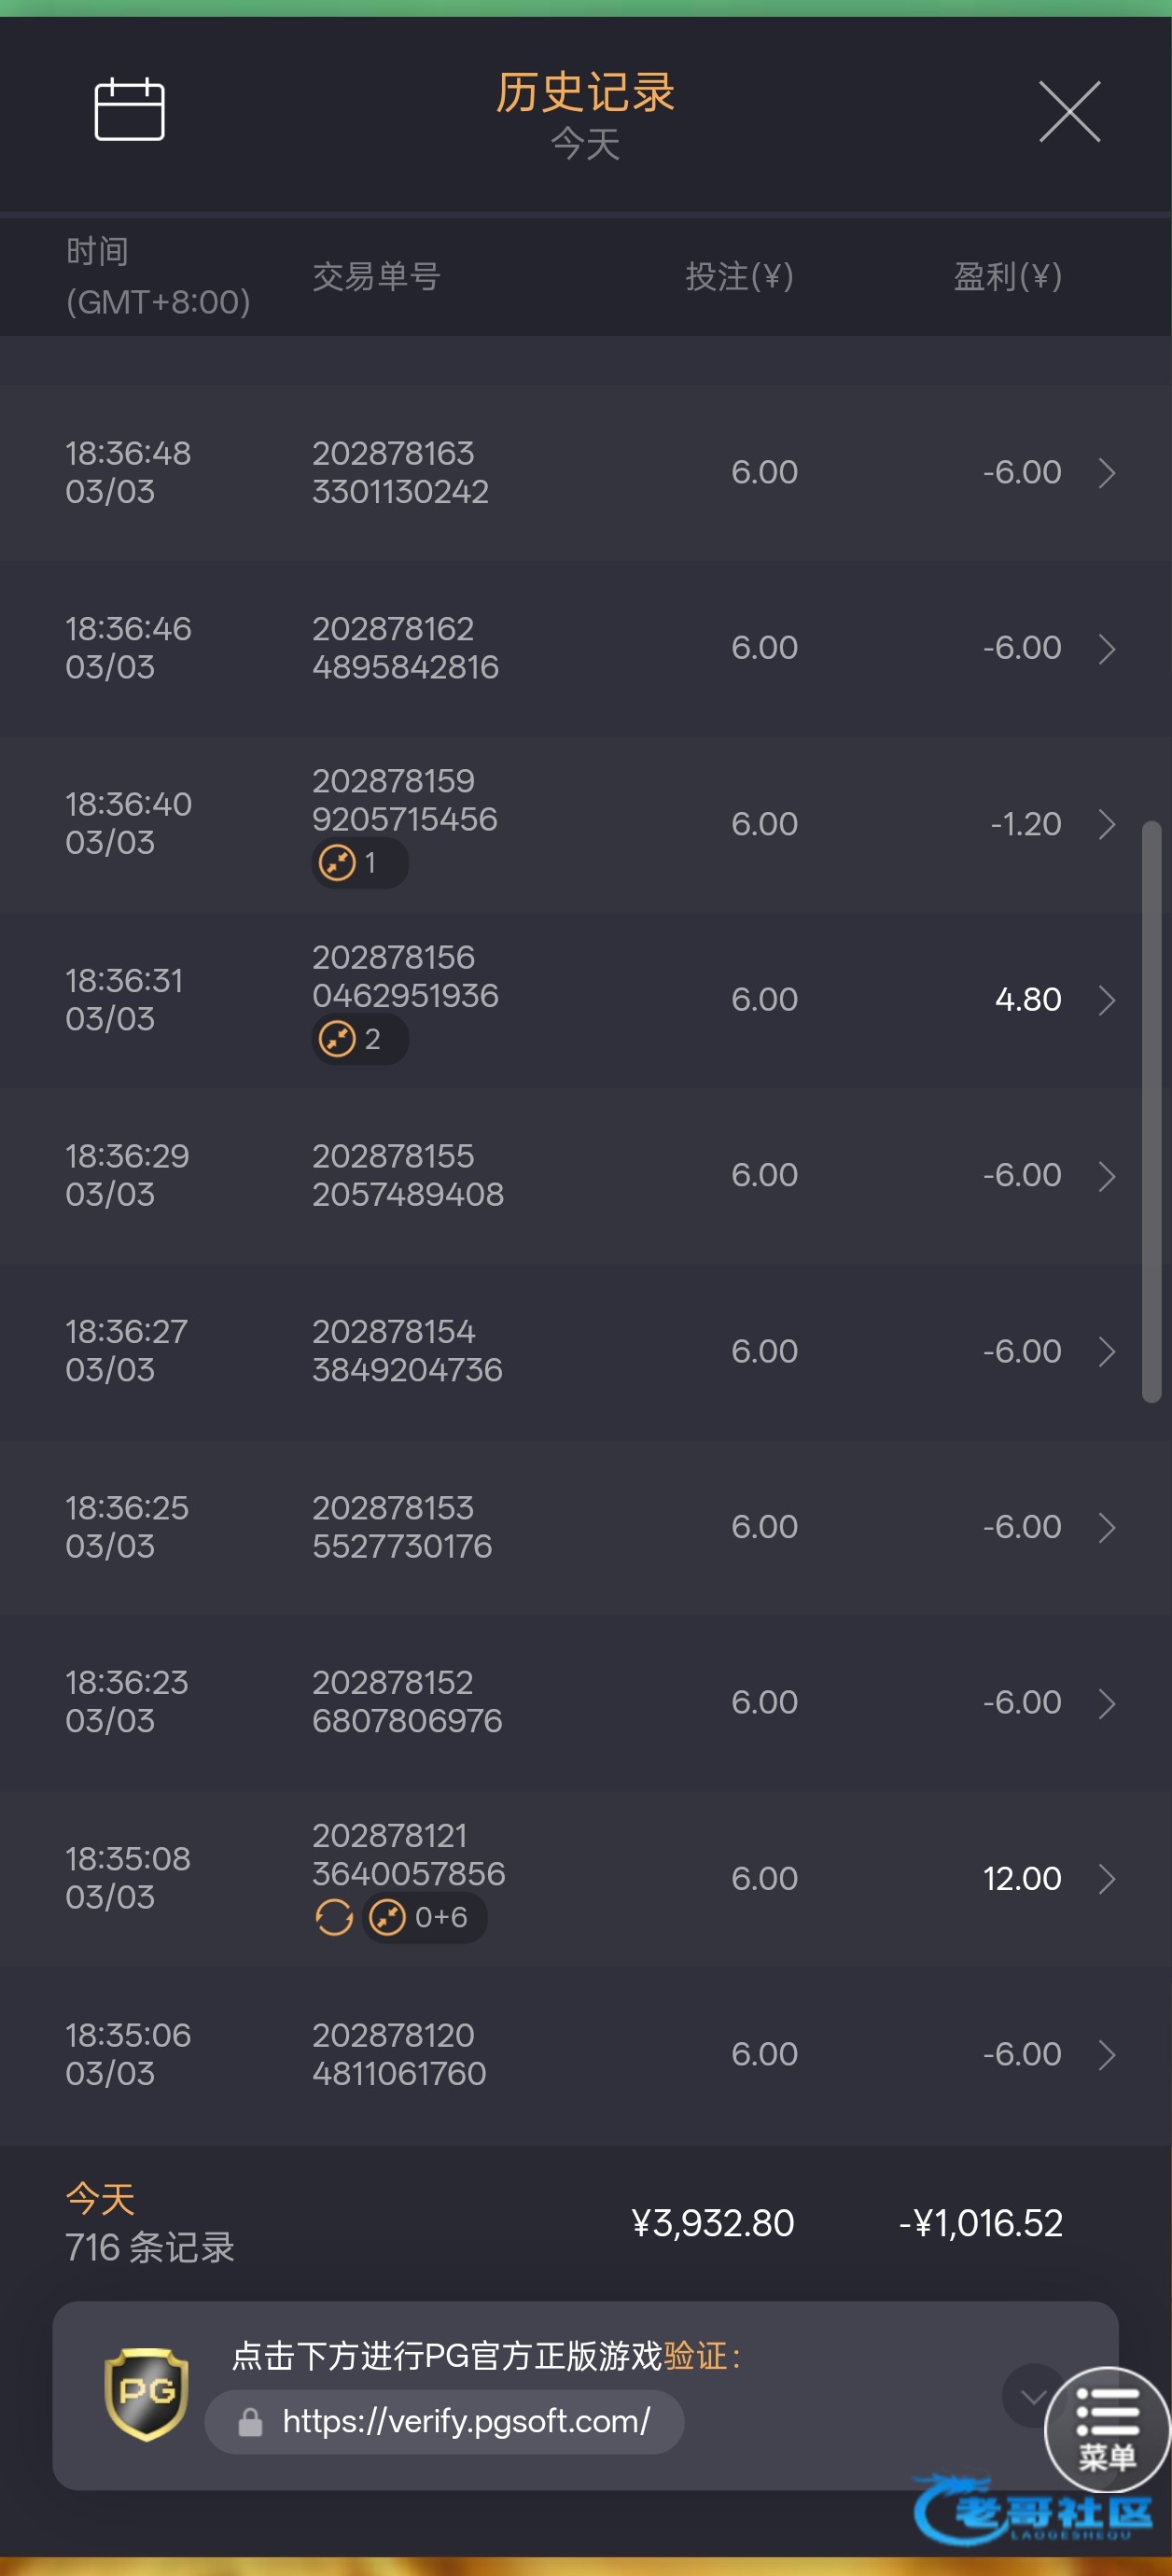Open the calendar date picker icon

point(129,109)
